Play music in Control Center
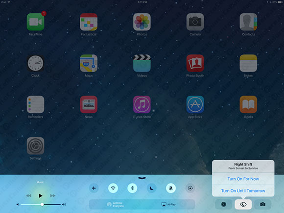This screenshot has width=284, height=213. 41,195
